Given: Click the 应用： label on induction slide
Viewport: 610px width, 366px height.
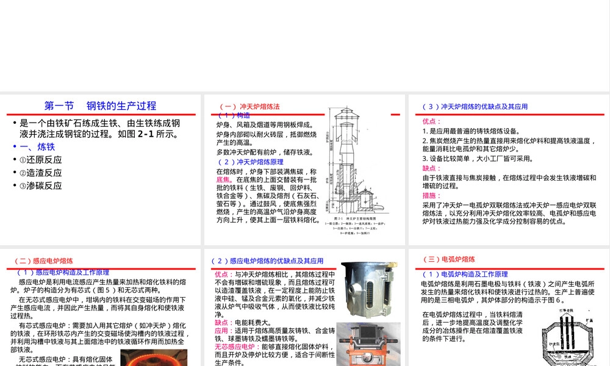Looking at the screenshot, I should coord(224,331).
